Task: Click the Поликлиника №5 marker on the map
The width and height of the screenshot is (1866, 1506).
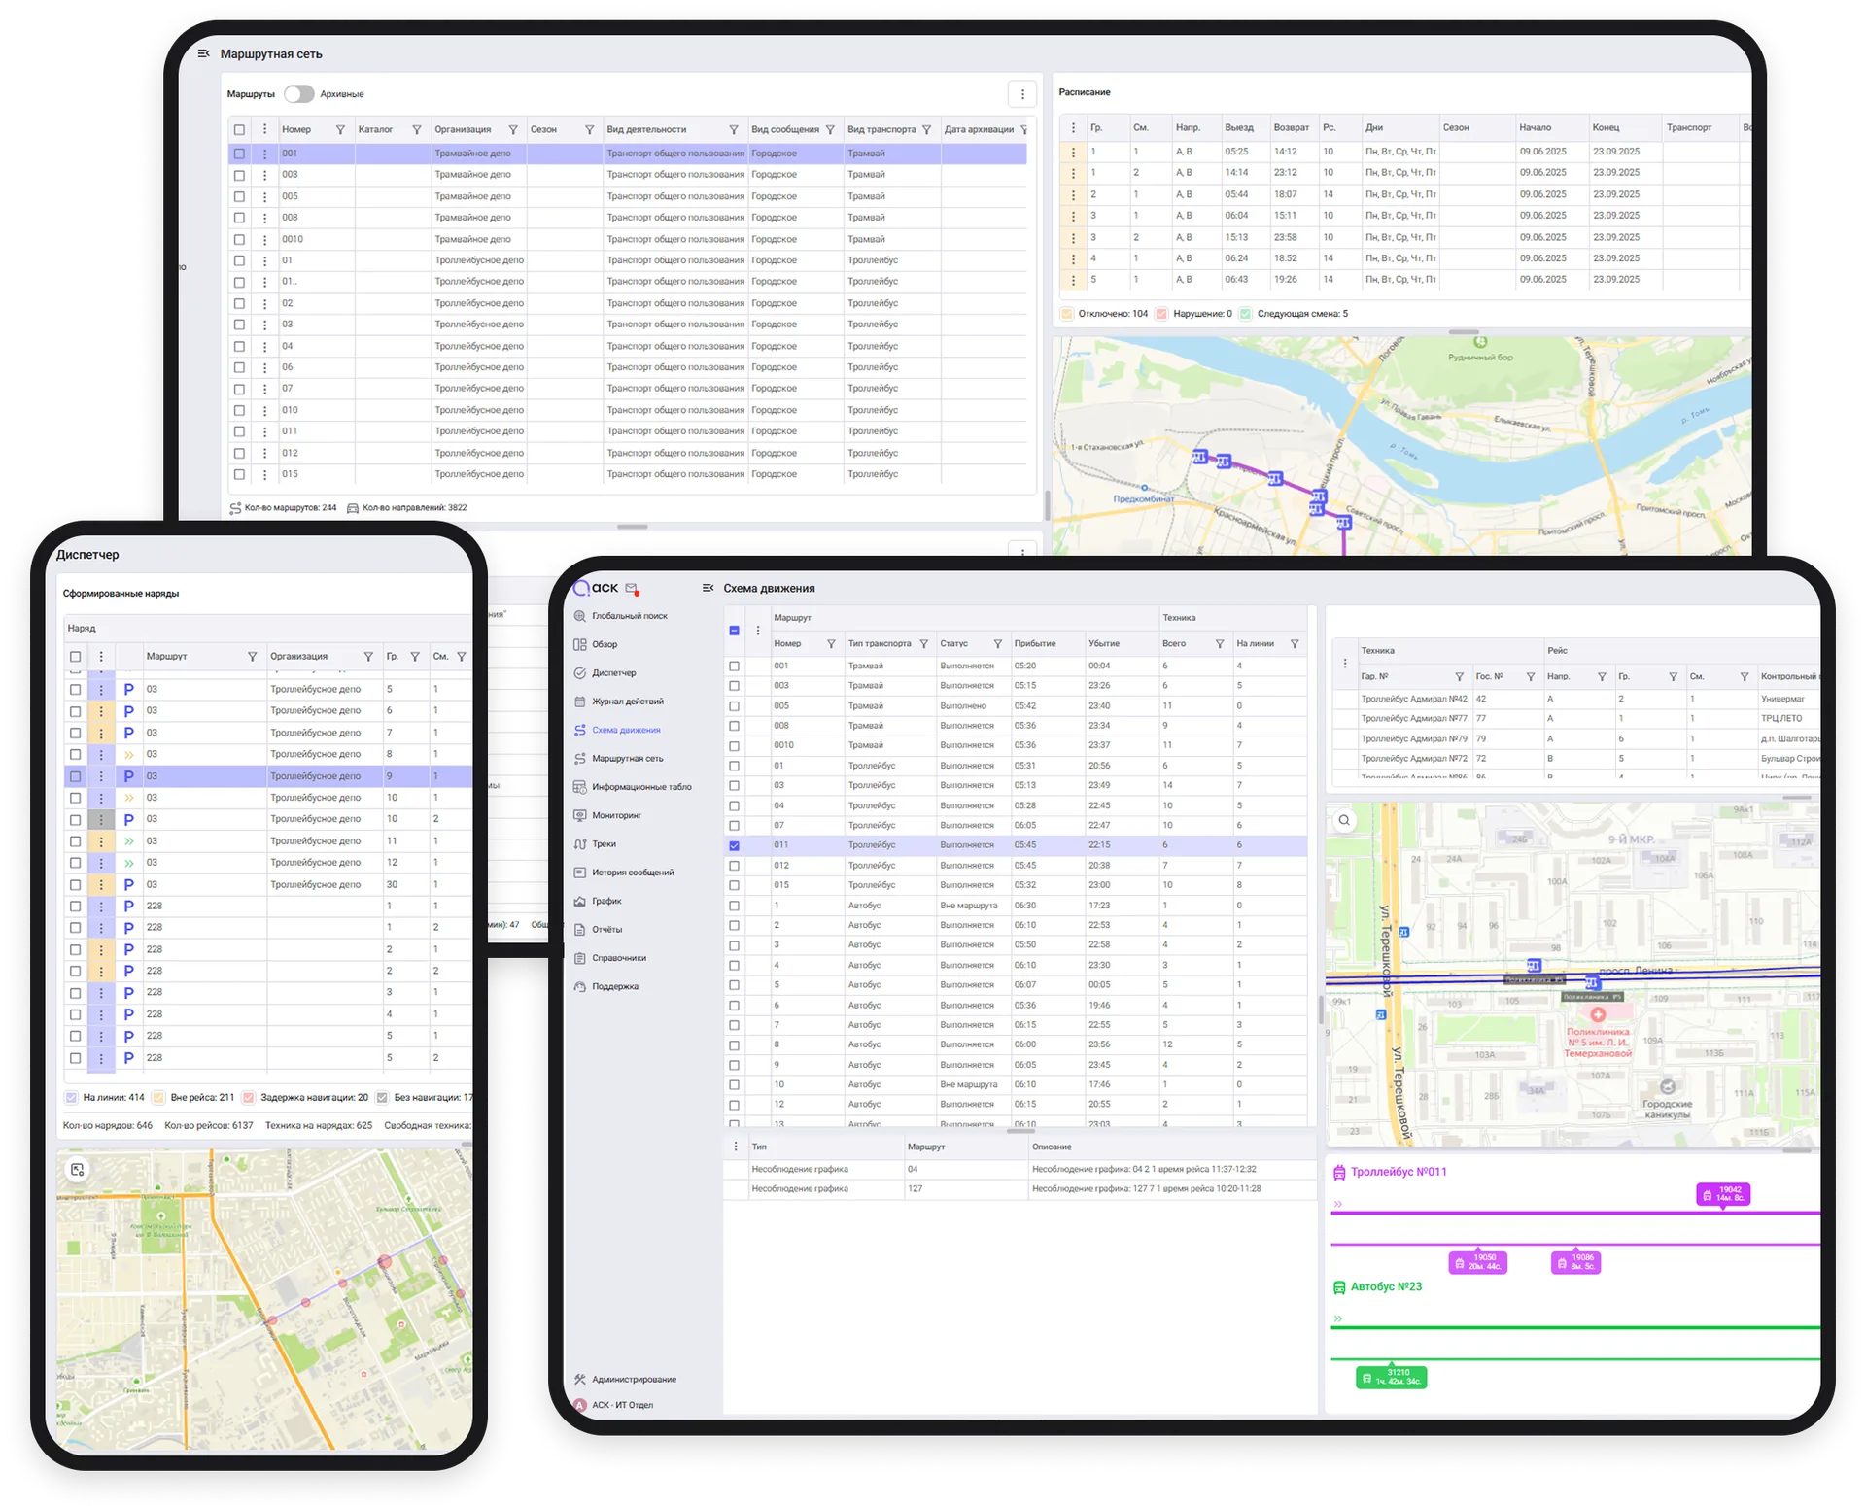Action: pyautogui.click(x=1598, y=1014)
